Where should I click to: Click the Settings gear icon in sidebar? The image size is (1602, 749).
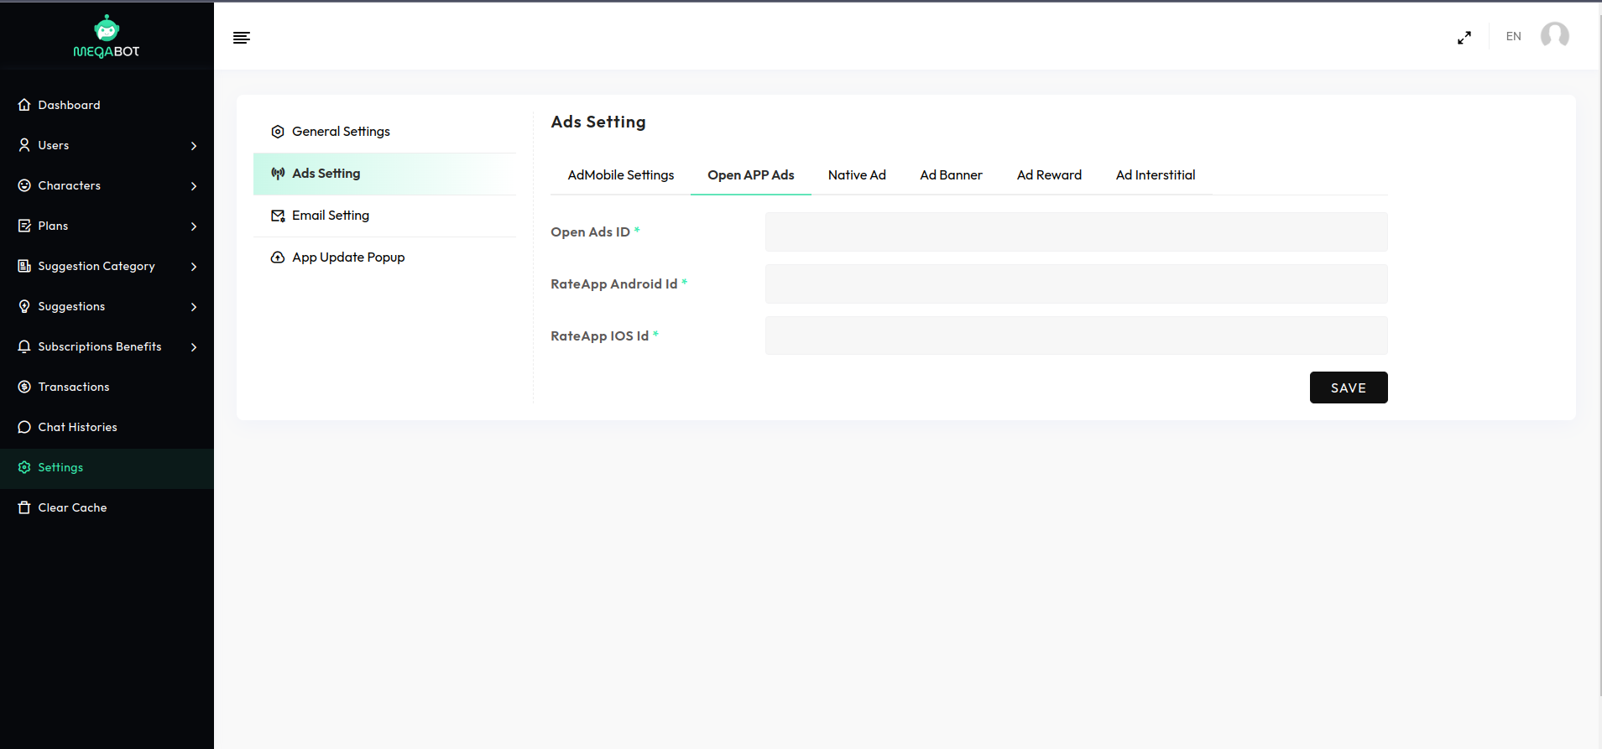(24, 467)
